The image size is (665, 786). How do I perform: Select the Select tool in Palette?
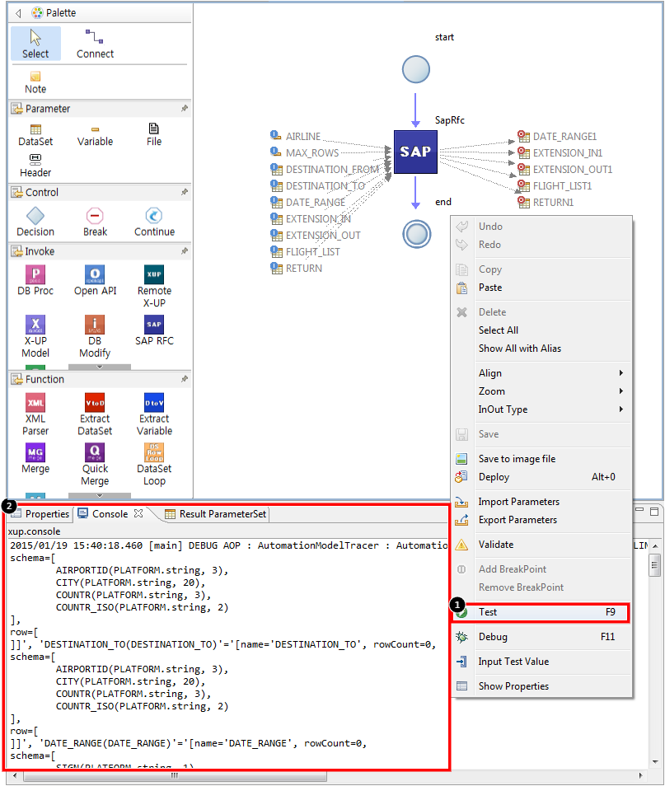pyautogui.click(x=35, y=44)
